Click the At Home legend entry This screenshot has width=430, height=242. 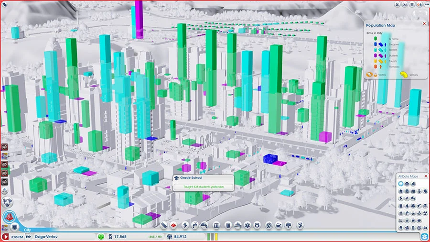[x=394, y=39]
